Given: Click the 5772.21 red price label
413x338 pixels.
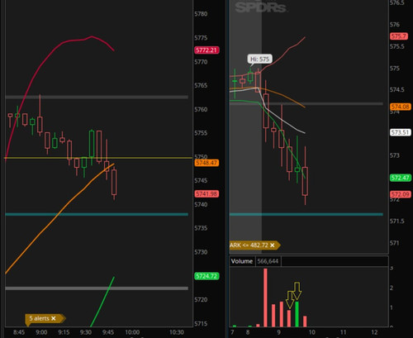Looking at the screenshot, I should [x=206, y=50].
